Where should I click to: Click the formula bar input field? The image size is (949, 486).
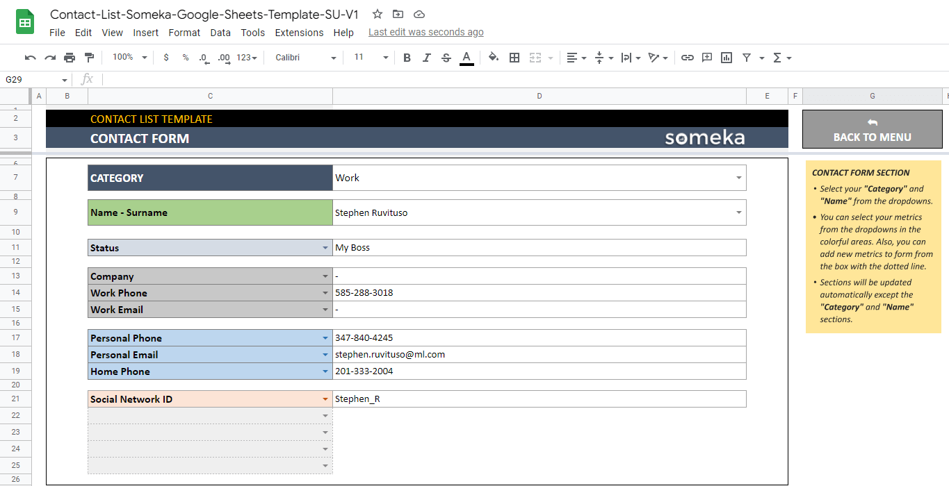(278, 78)
